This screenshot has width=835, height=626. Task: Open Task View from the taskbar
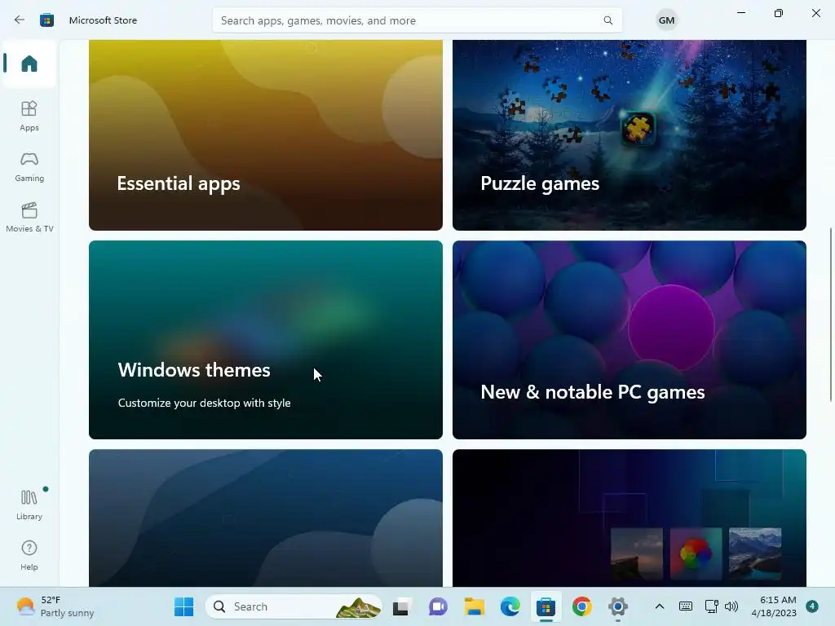[x=402, y=606]
